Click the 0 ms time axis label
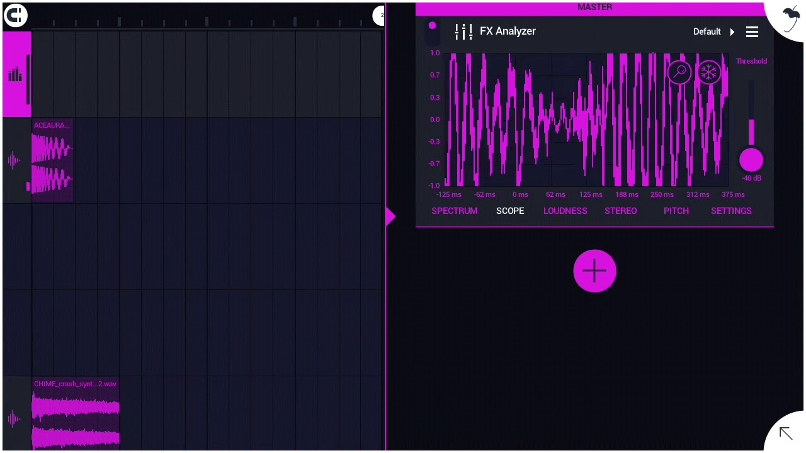 click(x=520, y=194)
